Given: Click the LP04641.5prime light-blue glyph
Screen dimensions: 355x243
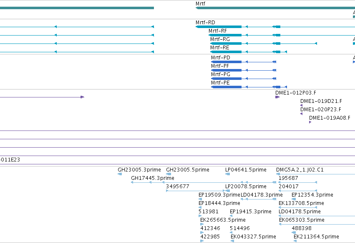Looking at the screenshot, I should point(227,174).
